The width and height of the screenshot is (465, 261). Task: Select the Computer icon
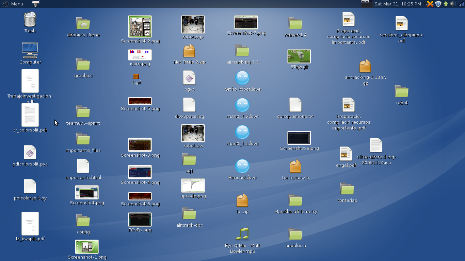(30, 50)
